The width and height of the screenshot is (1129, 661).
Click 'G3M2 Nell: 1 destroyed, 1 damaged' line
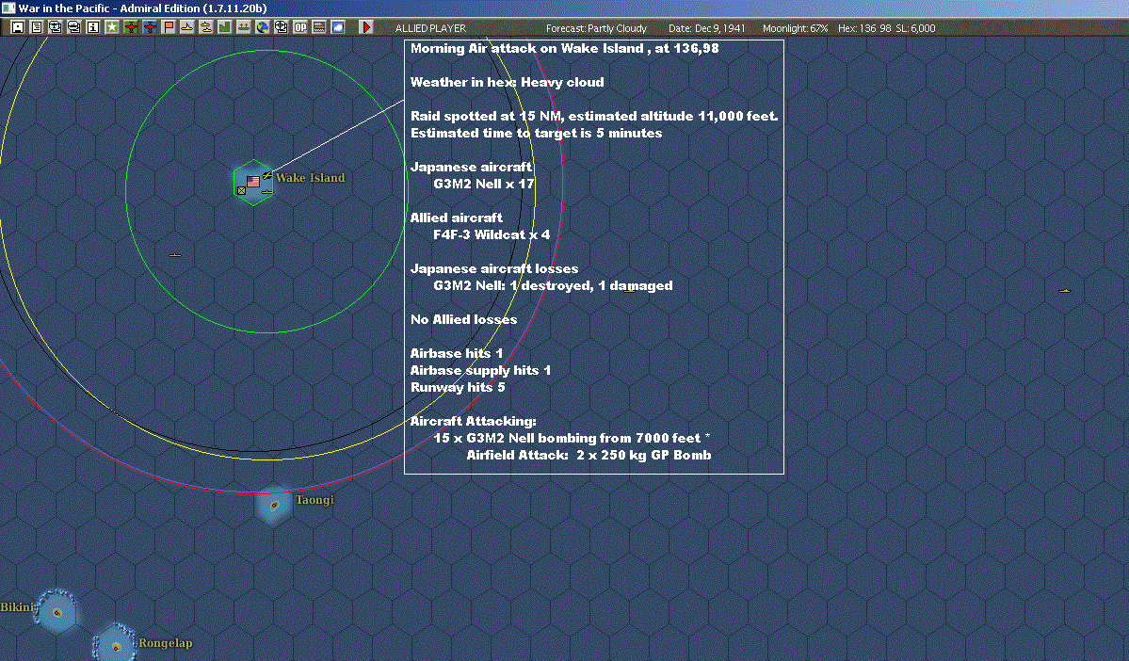tap(553, 286)
